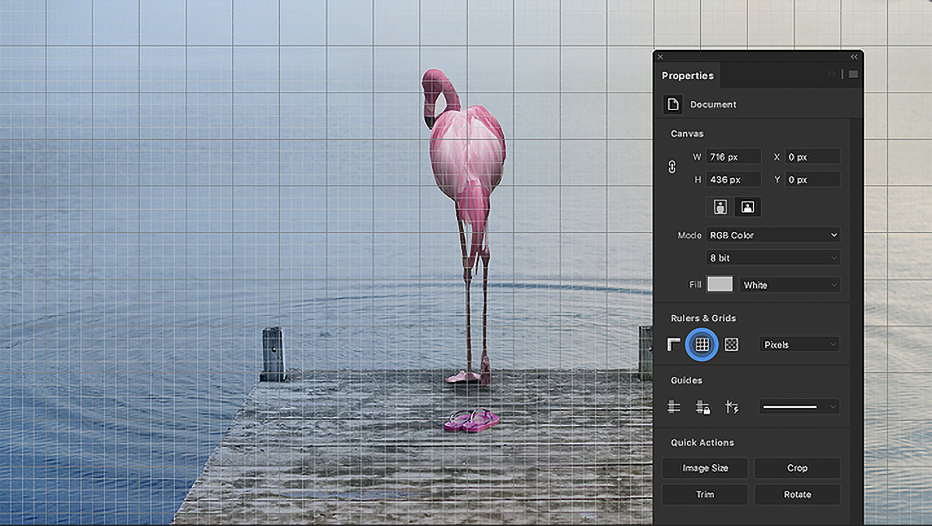
Task: Open the guide line style dropdown
Action: click(x=799, y=407)
